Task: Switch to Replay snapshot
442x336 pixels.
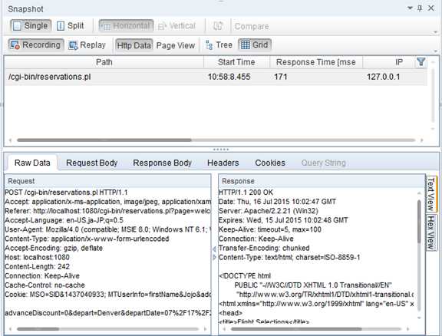Action: [87, 45]
